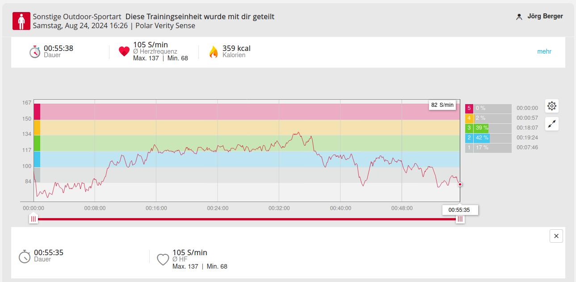The height and width of the screenshot is (282, 576).
Task: Click the duration stopwatch icon in summary
Action: (x=35, y=51)
